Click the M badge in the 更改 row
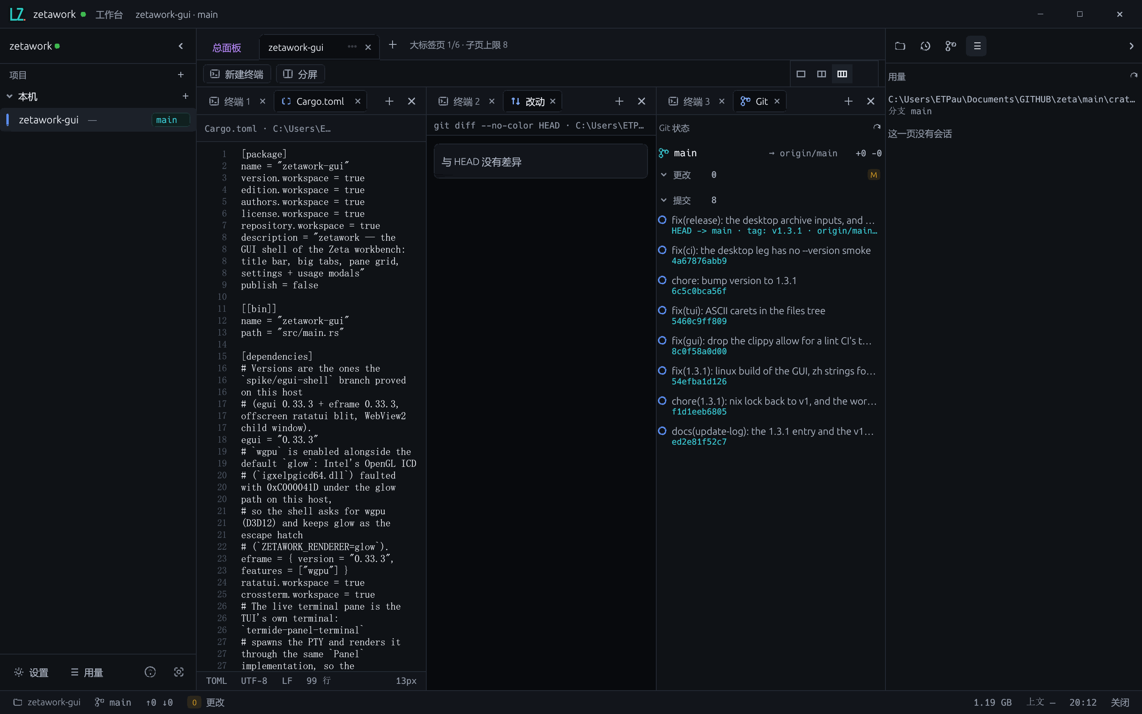 [x=874, y=175]
